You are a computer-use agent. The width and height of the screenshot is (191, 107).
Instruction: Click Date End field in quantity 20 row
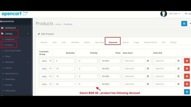164,84
